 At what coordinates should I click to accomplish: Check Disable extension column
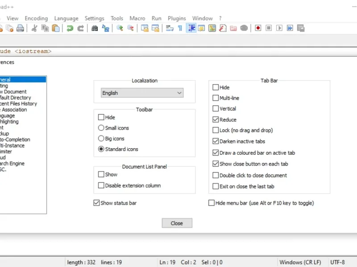pos(101,185)
